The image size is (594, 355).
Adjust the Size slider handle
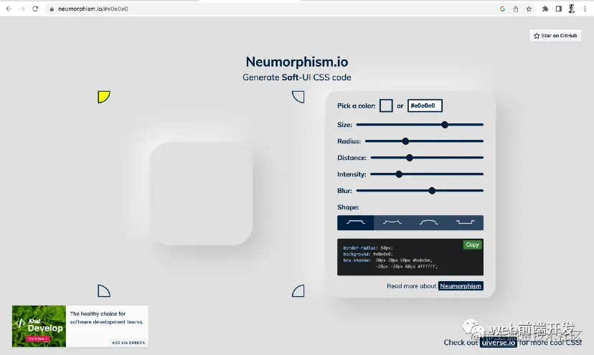tap(445, 125)
